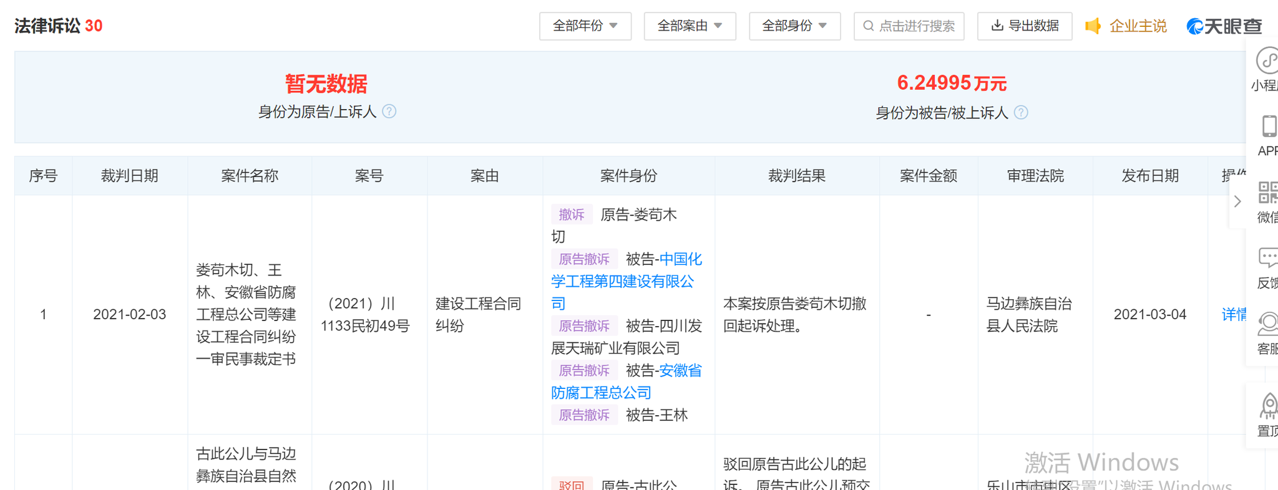Click the 裁判日期 column header
1278x490 pixels.
point(130,176)
